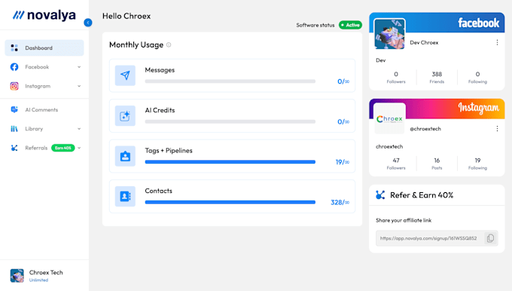The image size is (512, 291).
Task: Click the Hello Chroex greeting
Action: click(x=126, y=16)
